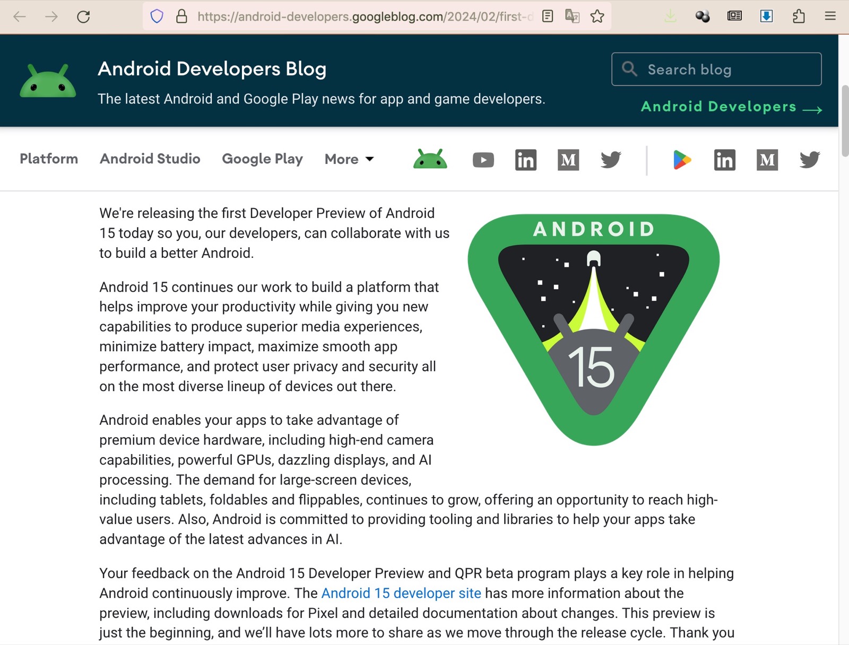View site security lock information
This screenshot has height=645, width=849.
click(x=181, y=16)
